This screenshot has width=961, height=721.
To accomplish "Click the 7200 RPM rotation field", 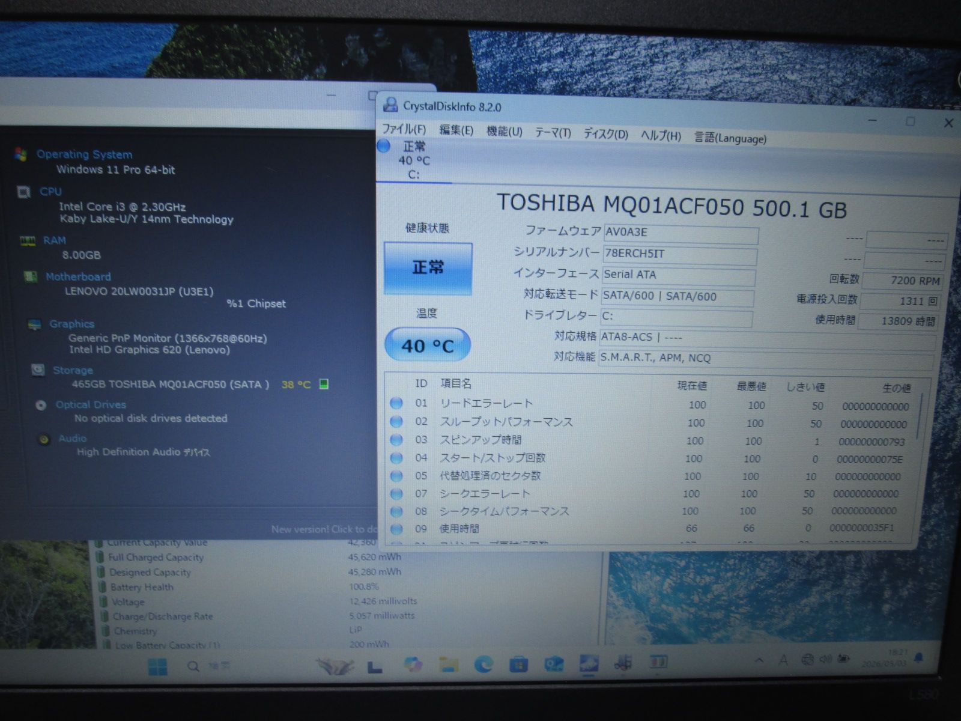I will (x=903, y=281).
